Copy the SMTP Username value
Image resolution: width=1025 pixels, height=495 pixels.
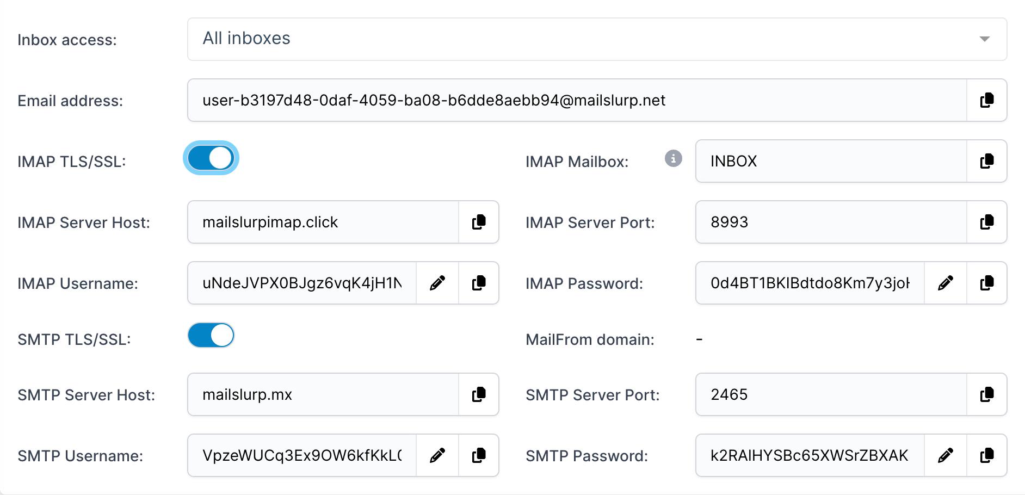click(478, 455)
